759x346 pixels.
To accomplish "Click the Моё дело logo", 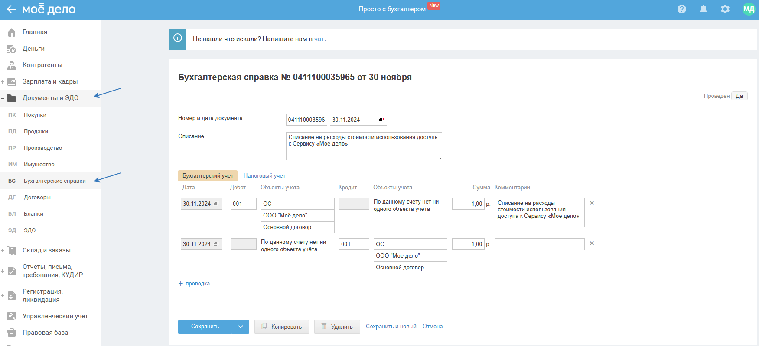I will click(49, 9).
